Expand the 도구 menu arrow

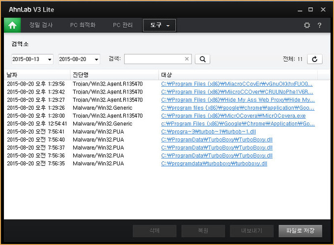(168, 26)
